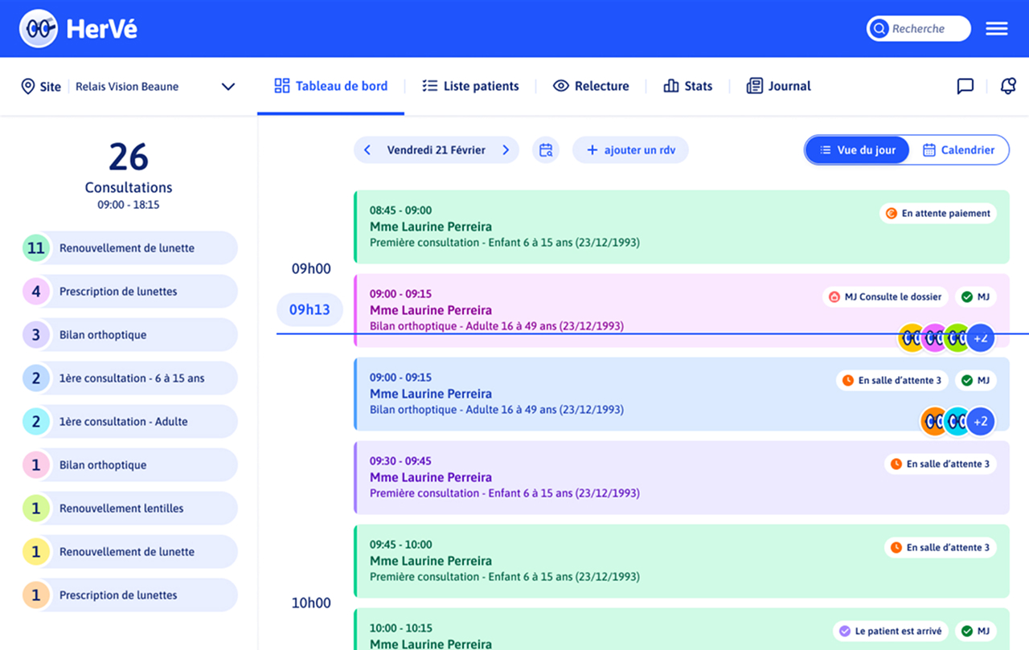The image size is (1029, 650).
Task: Open the notifications bell
Action: tap(1008, 86)
